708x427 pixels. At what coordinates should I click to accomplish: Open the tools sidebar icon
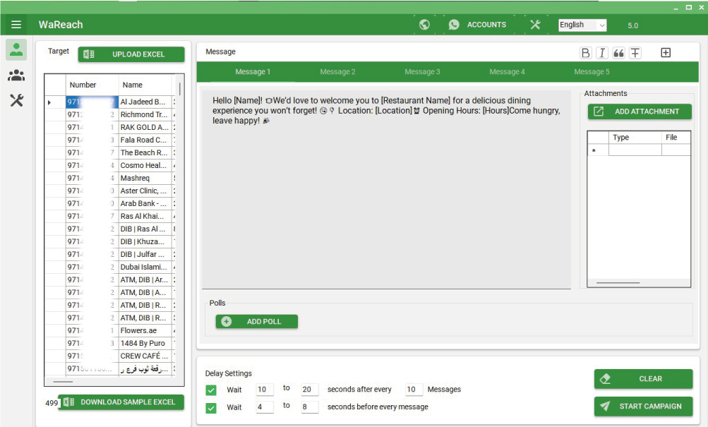pyautogui.click(x=17, y=100)
